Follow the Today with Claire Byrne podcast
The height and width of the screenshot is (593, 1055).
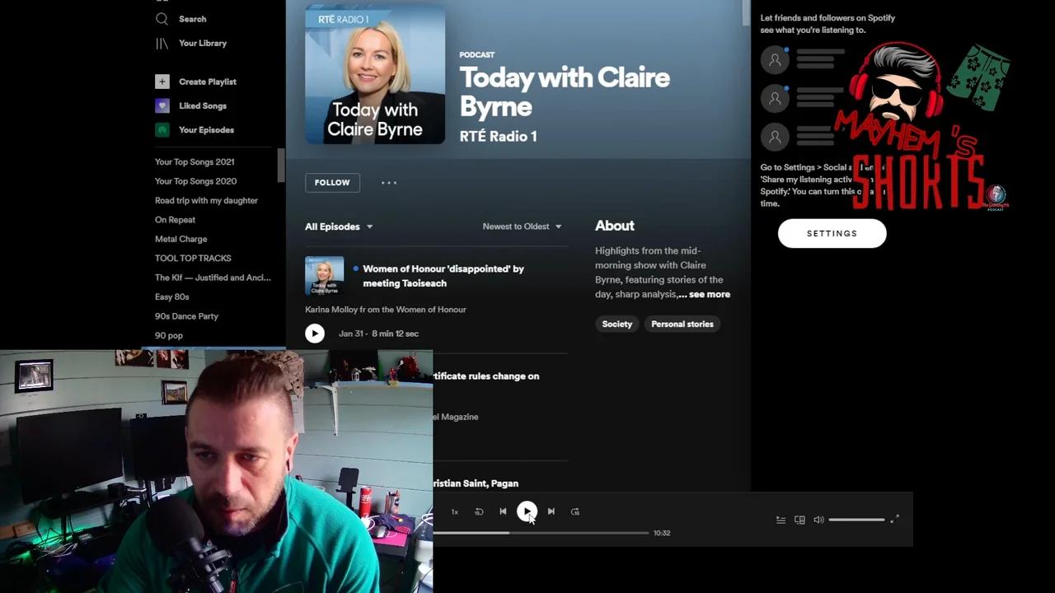(x=331, y=182)
